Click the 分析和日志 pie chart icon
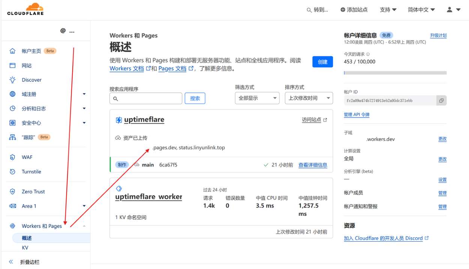This screenshot has height=269, width=469. click(13, 108)
